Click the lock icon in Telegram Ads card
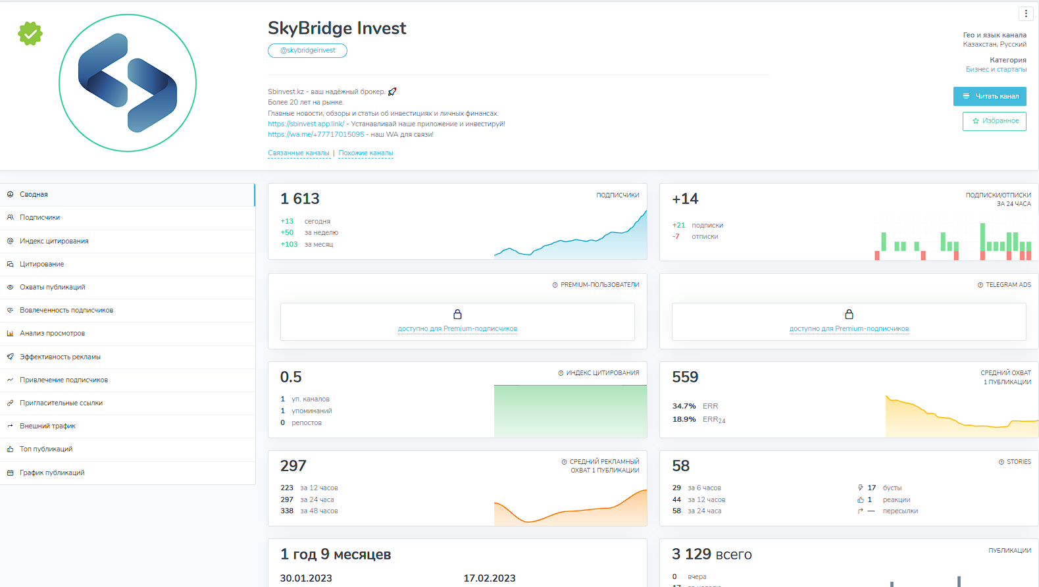Screen dimensions: 1039x587 pos(849,315)
